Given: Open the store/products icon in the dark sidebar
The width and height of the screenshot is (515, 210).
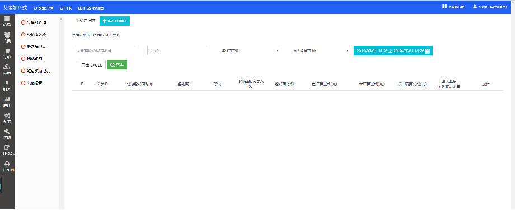Looking at the screenshot, I should pyautogui.click(x=7, y=18).
